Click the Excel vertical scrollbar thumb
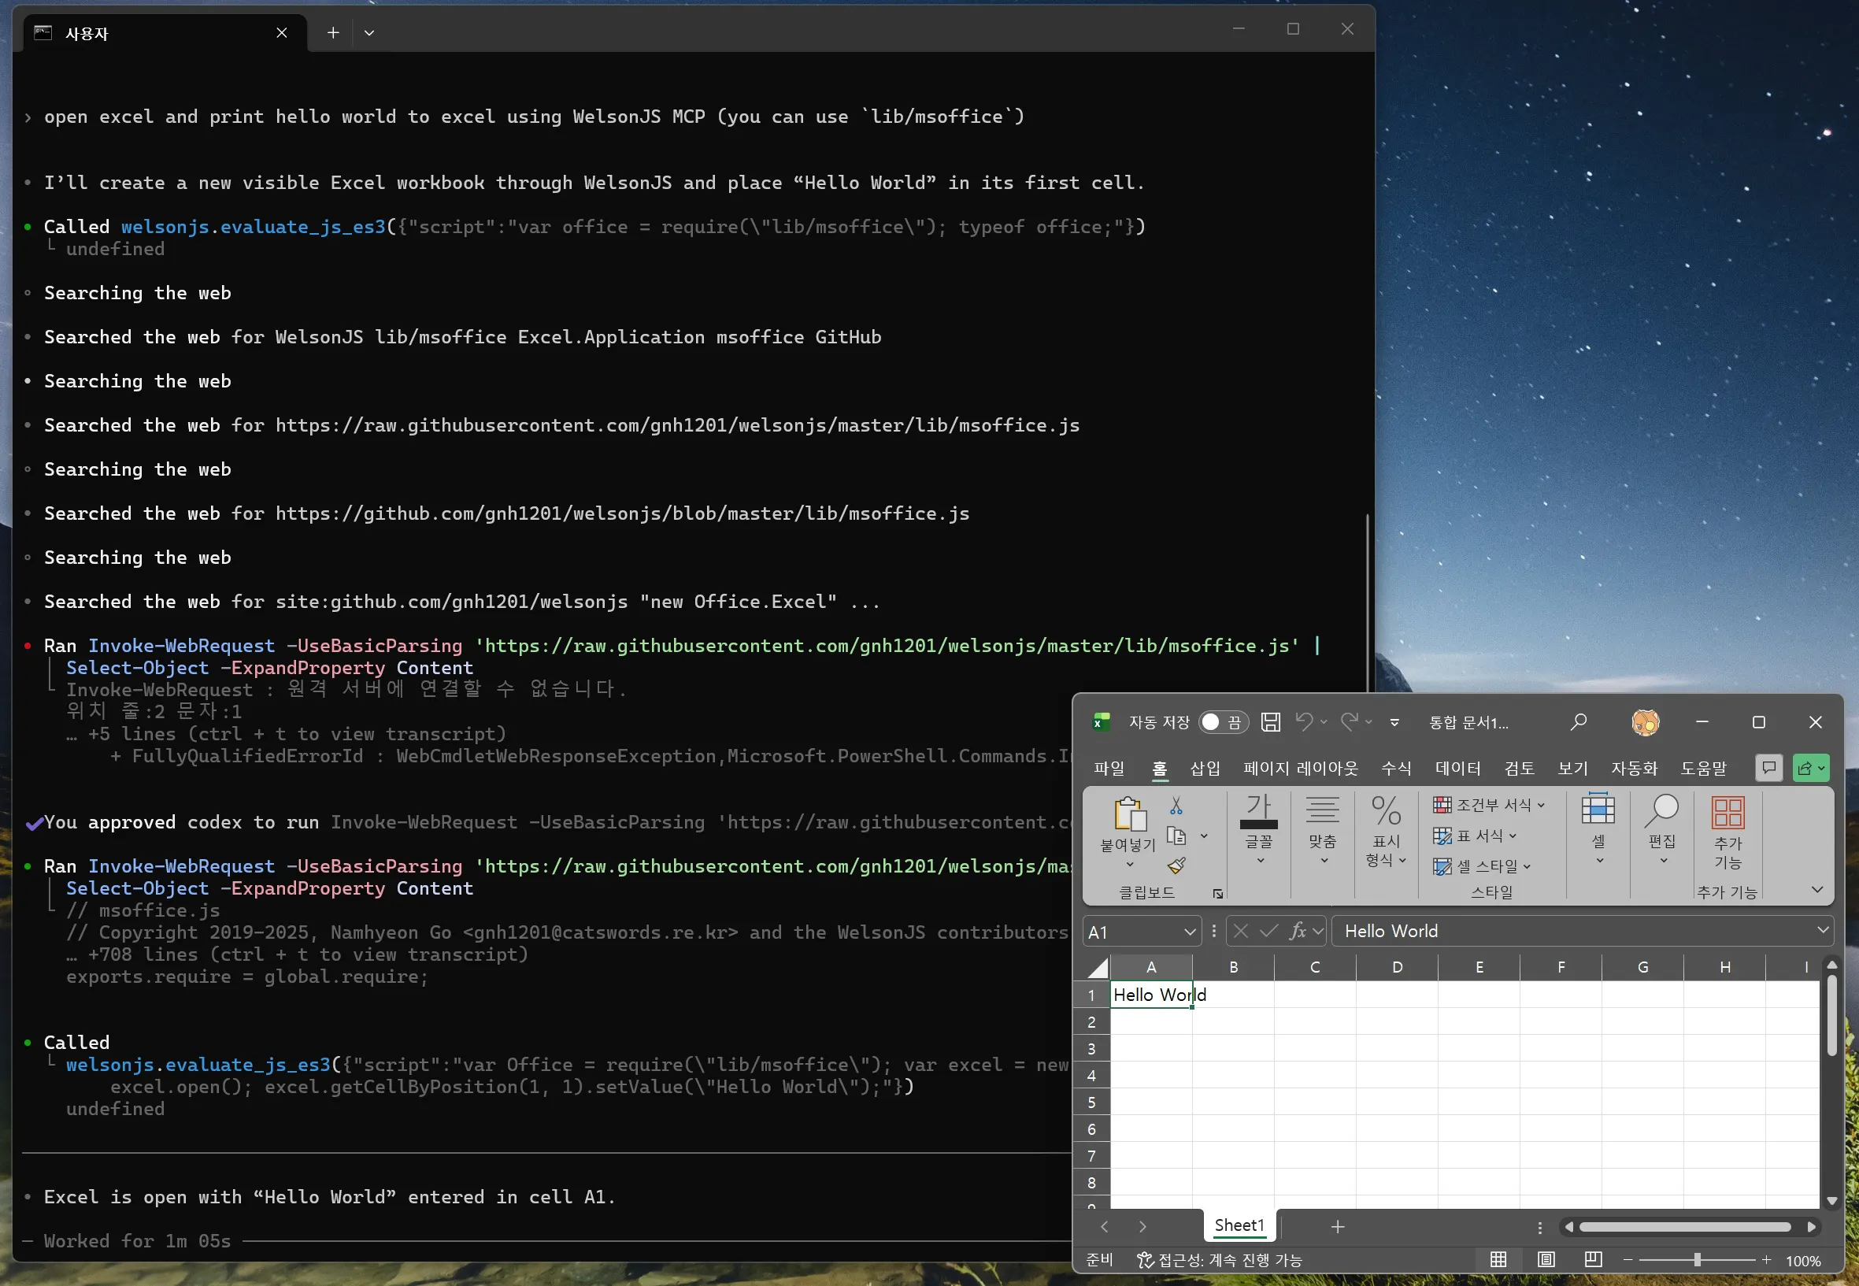 coord(1831,1015)
